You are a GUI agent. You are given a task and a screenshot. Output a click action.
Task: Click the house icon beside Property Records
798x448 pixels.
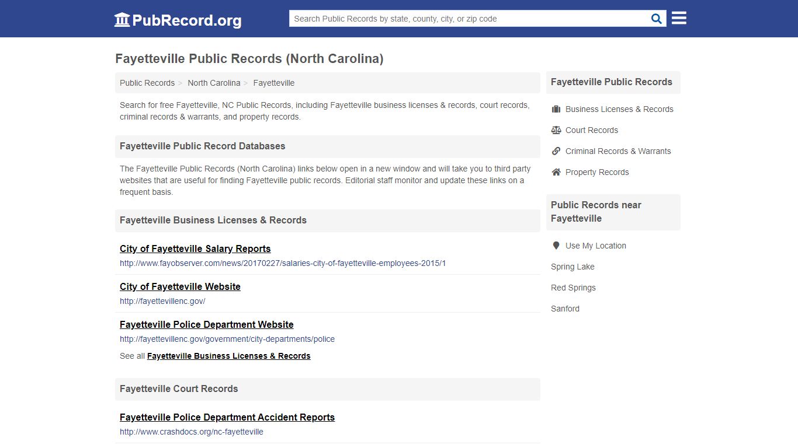pyautogui.click(x=556, y=172)
